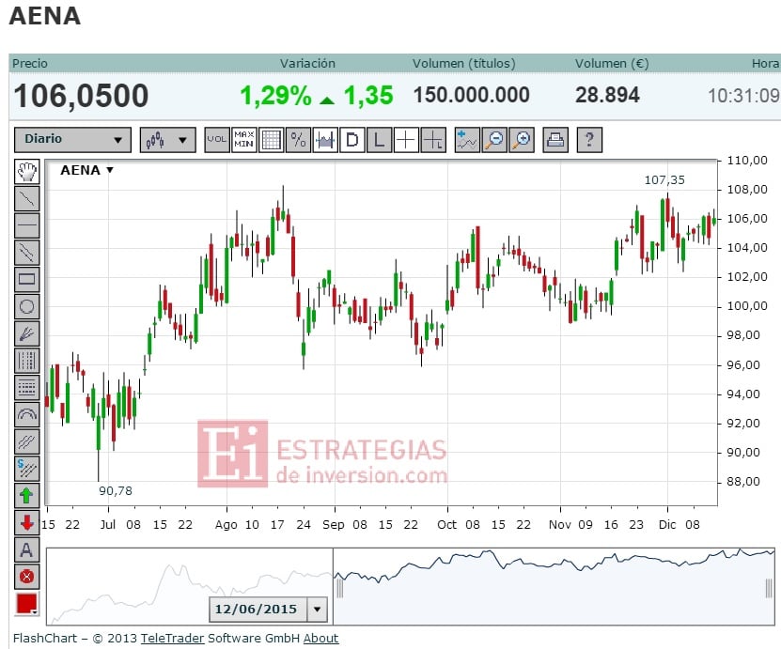Place a green up arrow marker
The image size is (781, 649).
tap(27, 495)
